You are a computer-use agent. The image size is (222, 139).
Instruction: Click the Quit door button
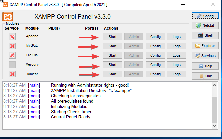pyautogui.click(x=205, y=76)
